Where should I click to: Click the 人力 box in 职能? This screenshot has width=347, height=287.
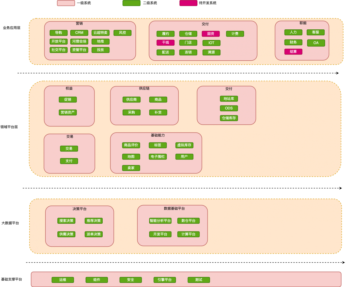[293, 32]
